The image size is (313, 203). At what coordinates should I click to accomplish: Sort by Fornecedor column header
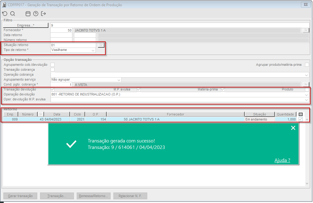tap(176, 114)
